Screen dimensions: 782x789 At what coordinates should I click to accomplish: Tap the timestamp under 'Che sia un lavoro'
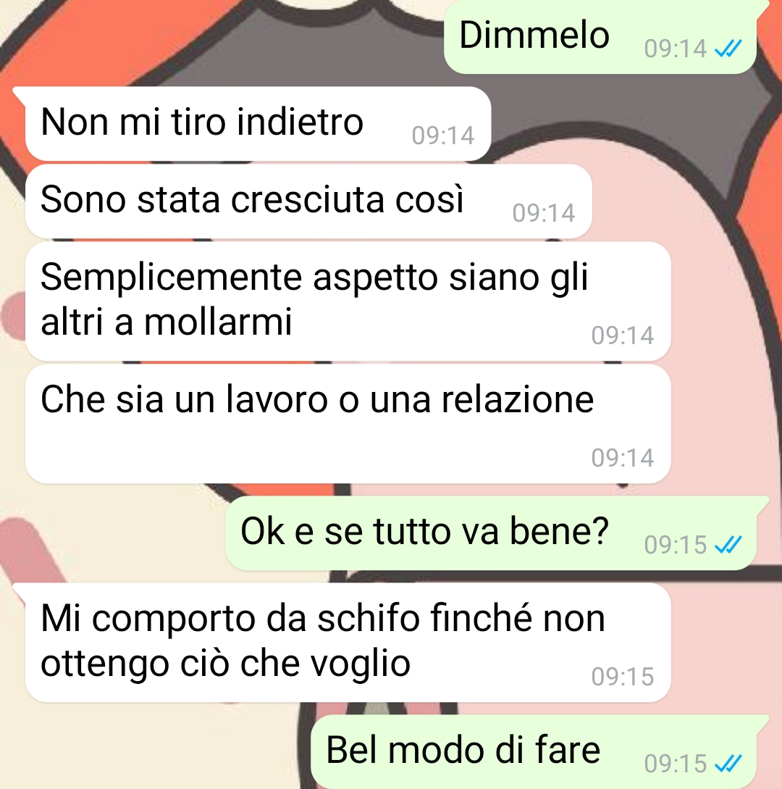(x=622, y=458)
